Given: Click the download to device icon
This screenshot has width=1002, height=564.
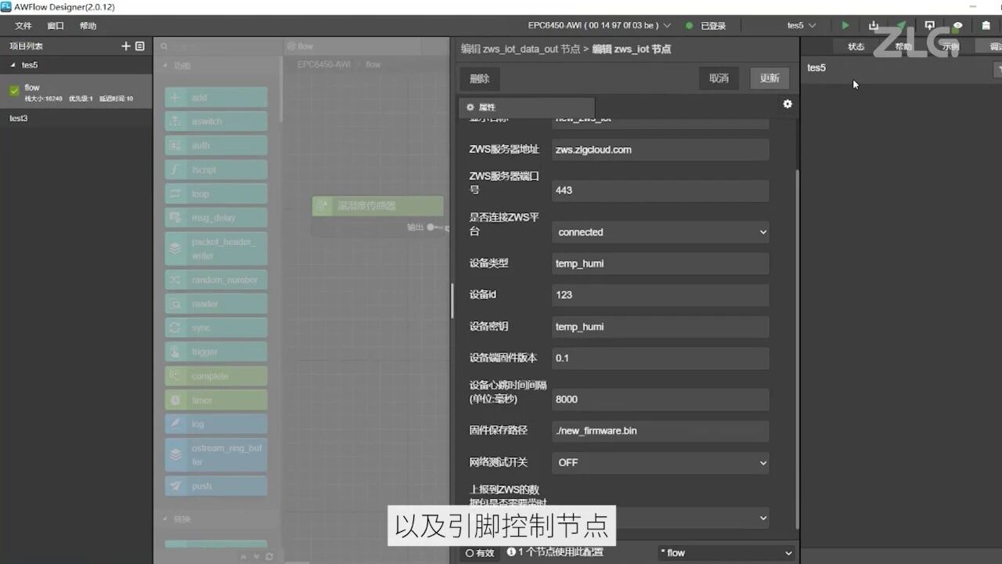Looking at the screenshot, I should pos(874,25).
